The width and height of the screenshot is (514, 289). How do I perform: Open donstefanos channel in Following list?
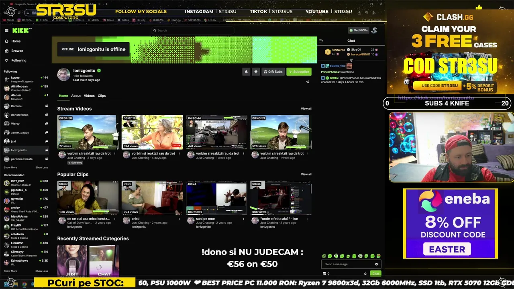(x=26, y=115)
